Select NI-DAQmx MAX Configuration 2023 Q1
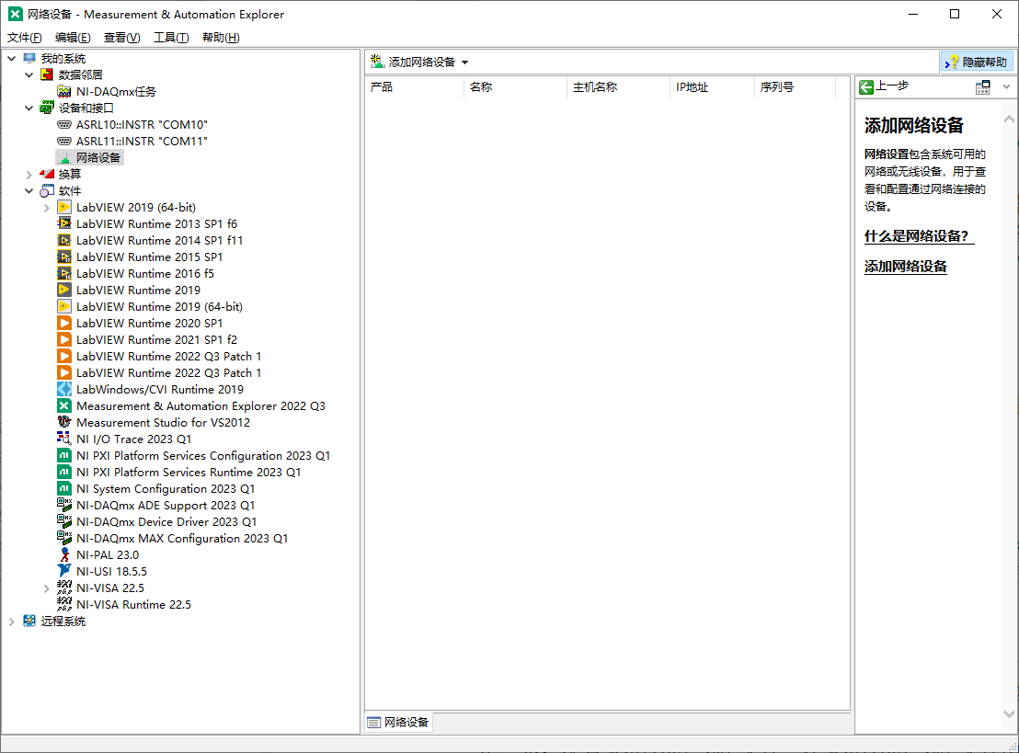This screenshot has width=1019, height=753. pos(182,539)
